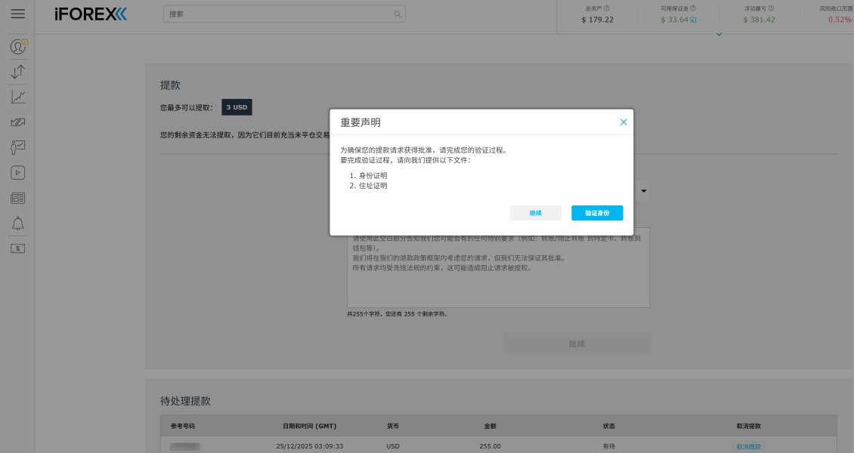Open the user account icon in sidebar

(18, 46)
